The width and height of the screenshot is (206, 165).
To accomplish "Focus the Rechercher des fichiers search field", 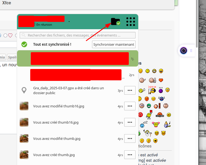I will click(x=77, y=35).
